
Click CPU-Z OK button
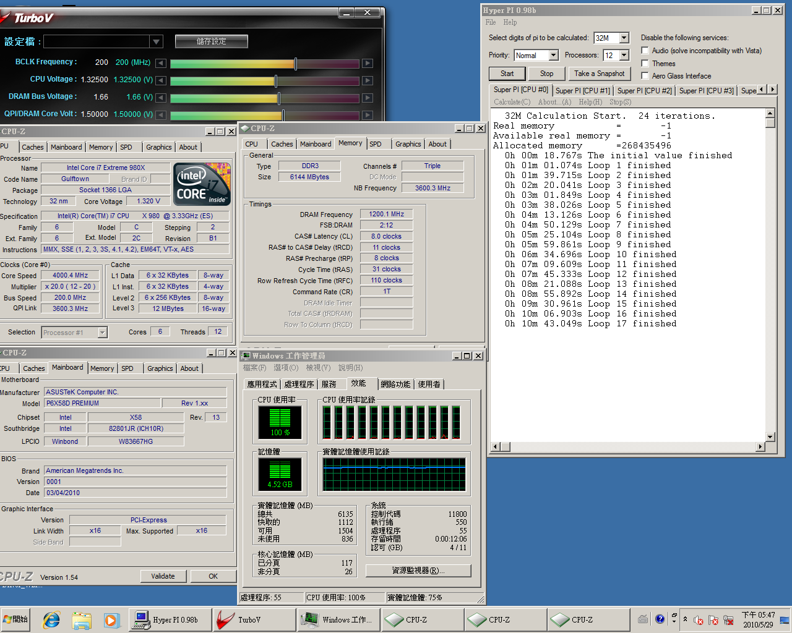click(213, 576)
